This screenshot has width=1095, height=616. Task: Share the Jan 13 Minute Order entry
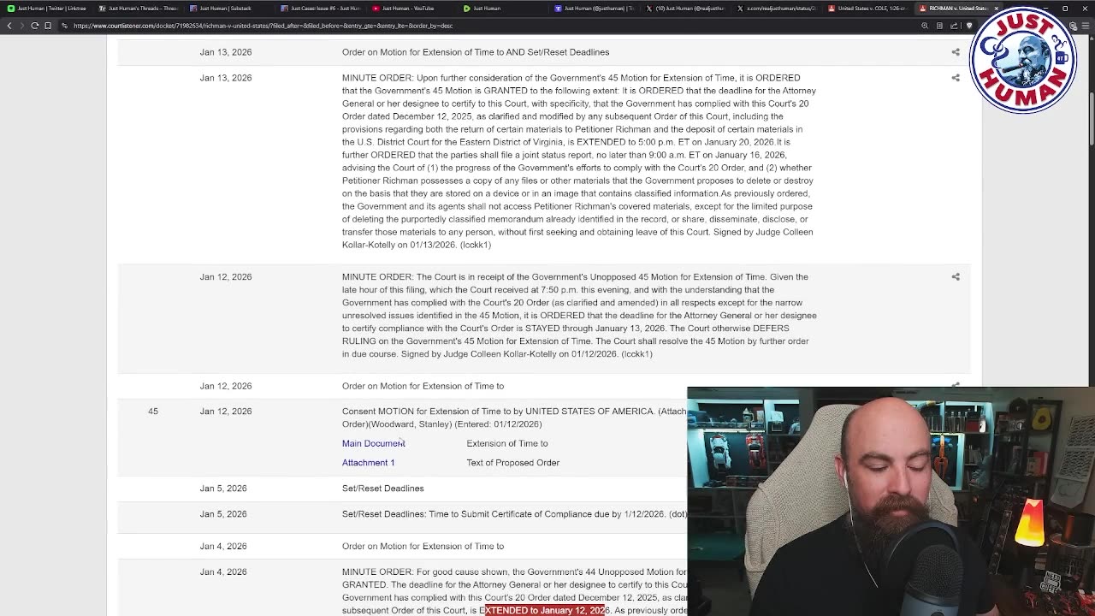click(956, 78)
